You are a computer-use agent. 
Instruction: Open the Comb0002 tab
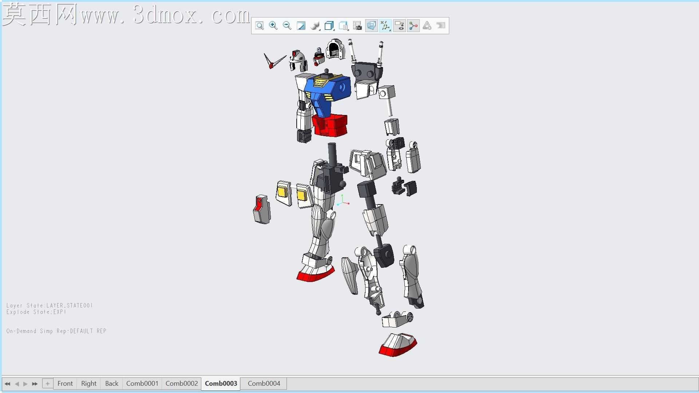[x=182, y=384]
